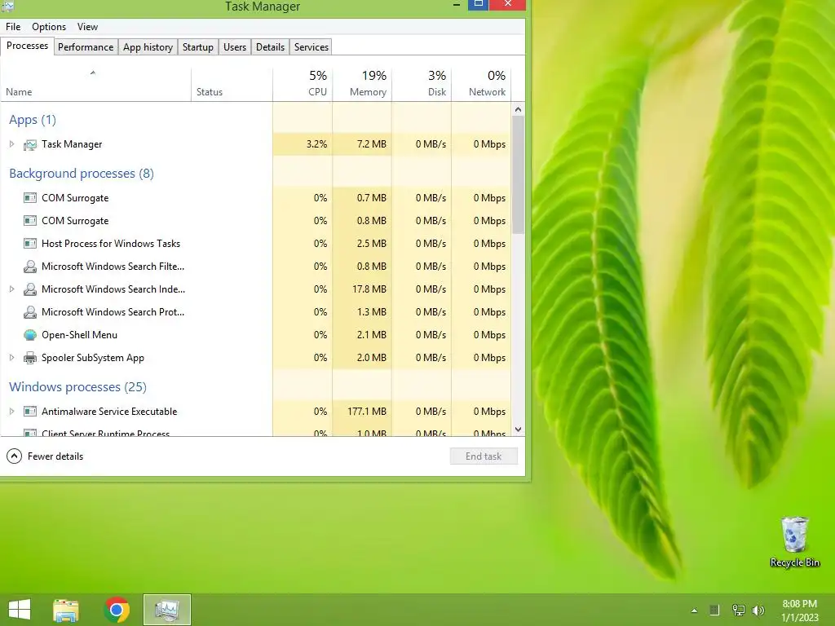Click the Task Manager taskbar button

pos(166,610)
